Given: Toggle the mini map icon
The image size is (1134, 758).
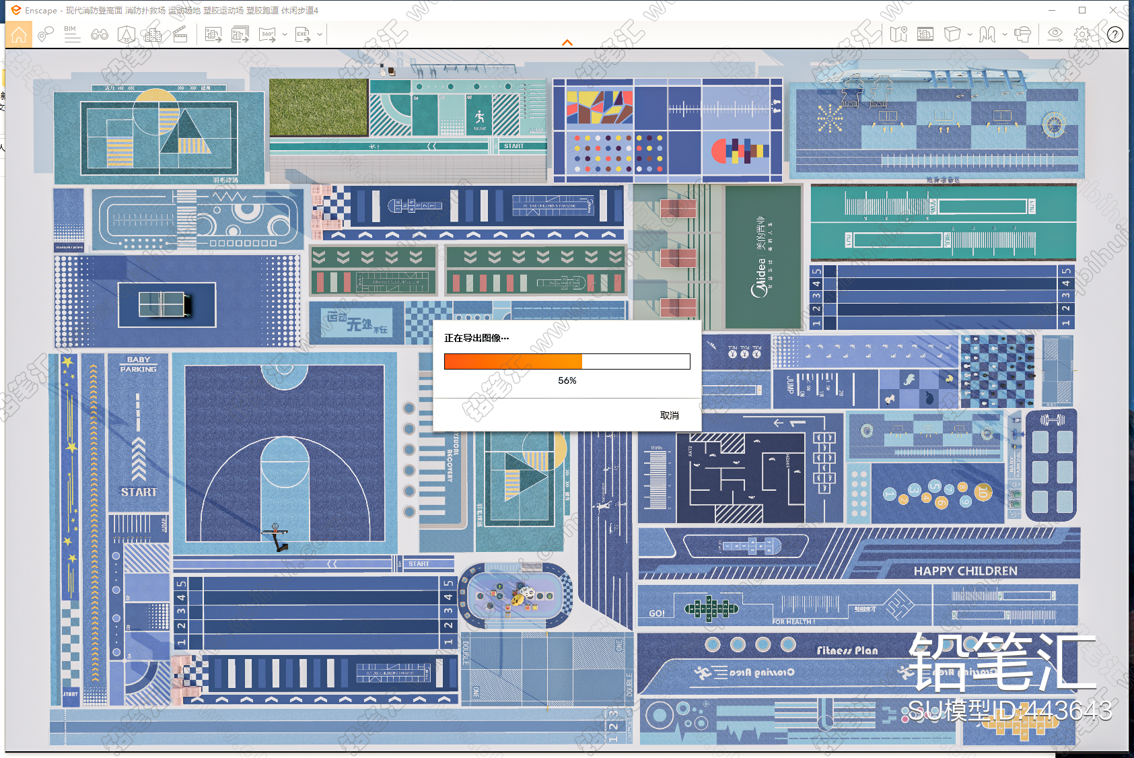Looking at the screenshot, I should (898, 34).
